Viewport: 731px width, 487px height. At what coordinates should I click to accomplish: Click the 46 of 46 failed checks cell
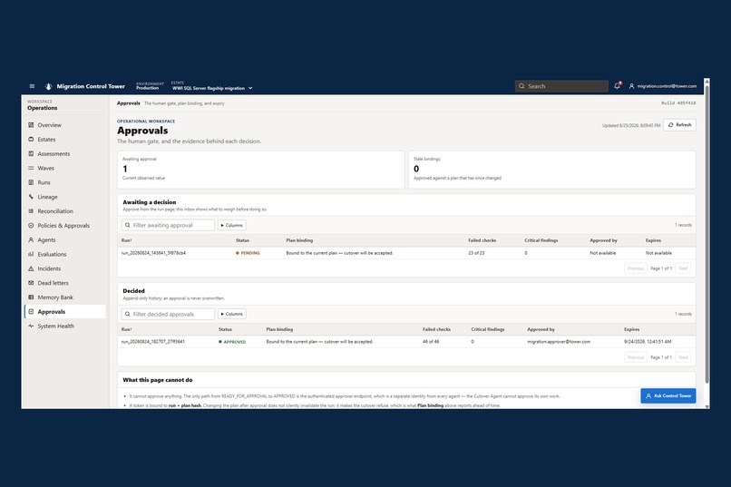click(x=431, y=342)
